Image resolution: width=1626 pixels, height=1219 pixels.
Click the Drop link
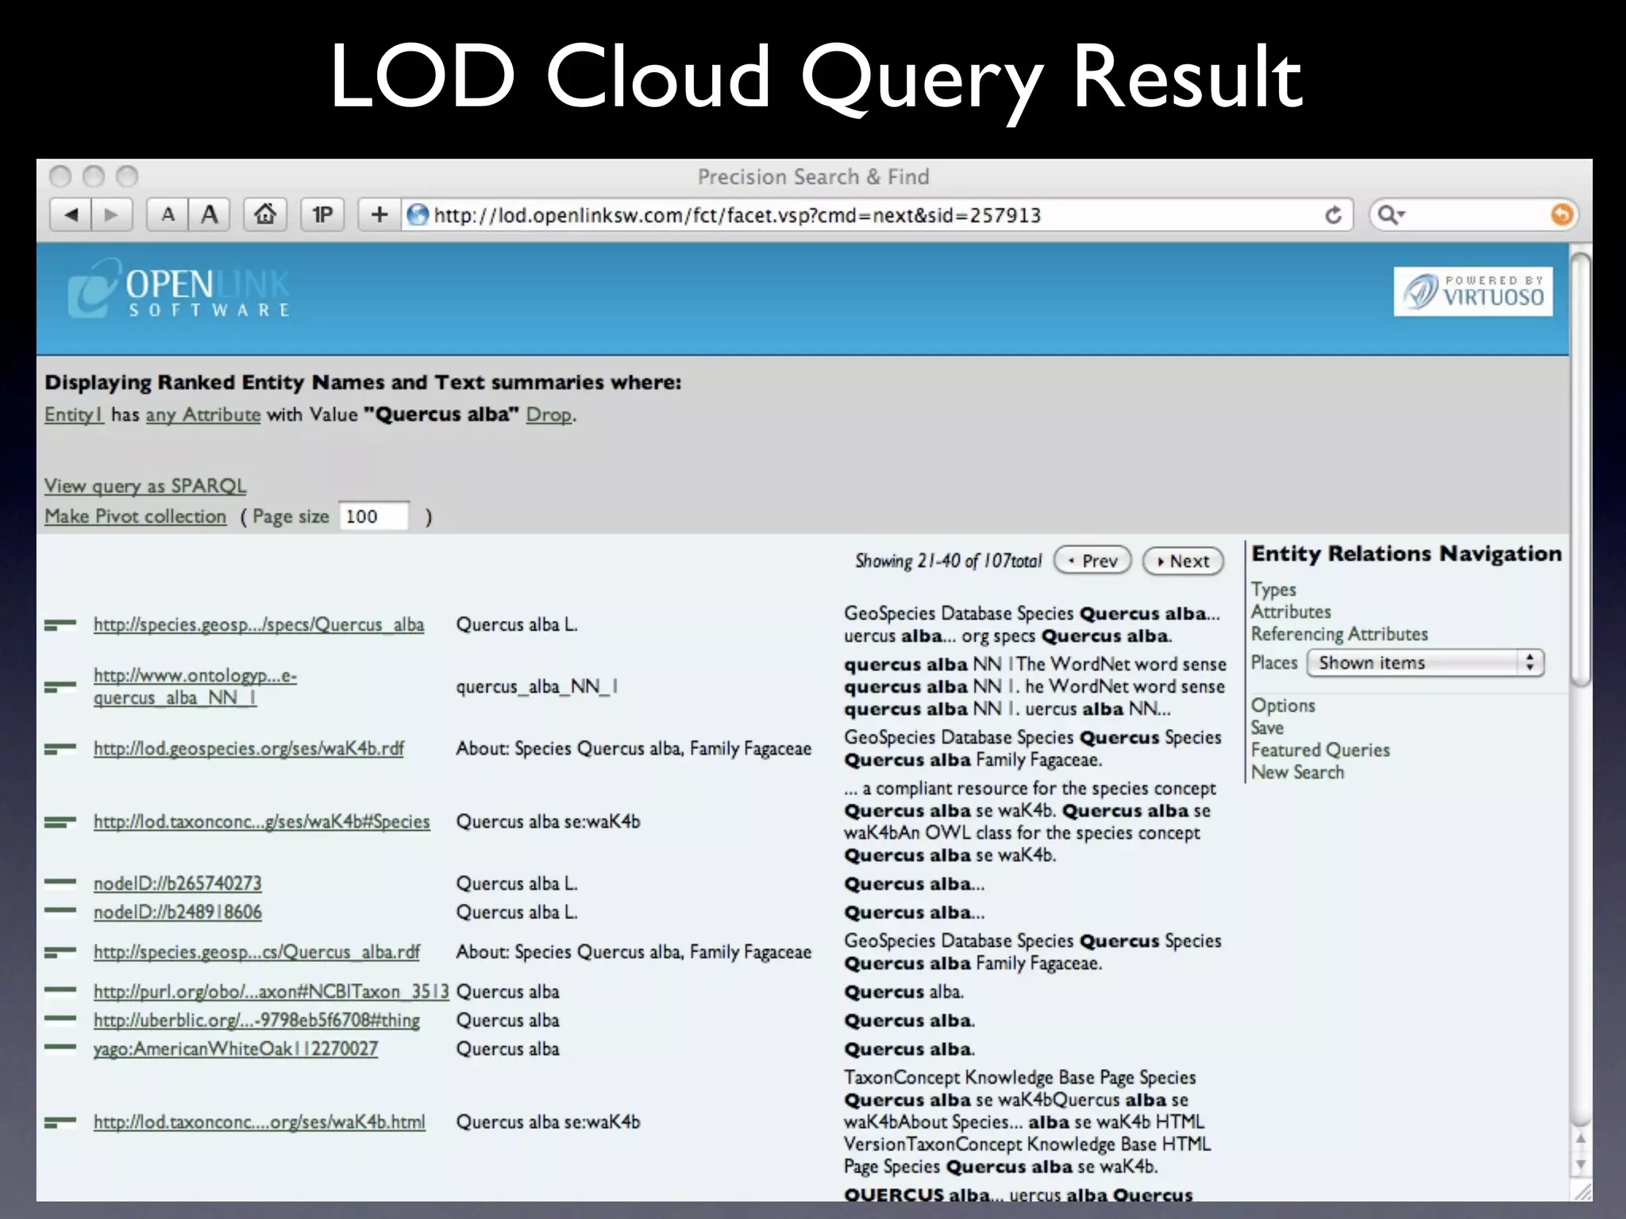pos(549,414)
